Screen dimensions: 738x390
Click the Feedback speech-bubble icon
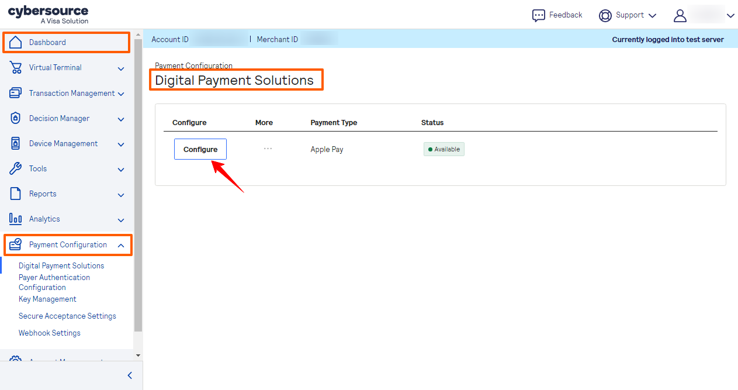[538, 15]
